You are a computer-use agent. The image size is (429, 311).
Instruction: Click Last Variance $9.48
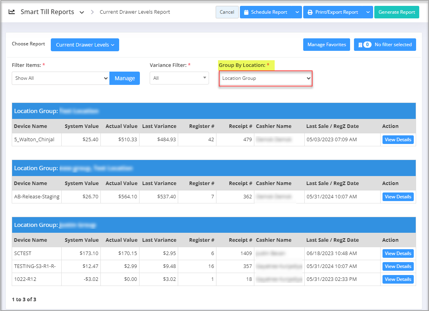point(169,266)
